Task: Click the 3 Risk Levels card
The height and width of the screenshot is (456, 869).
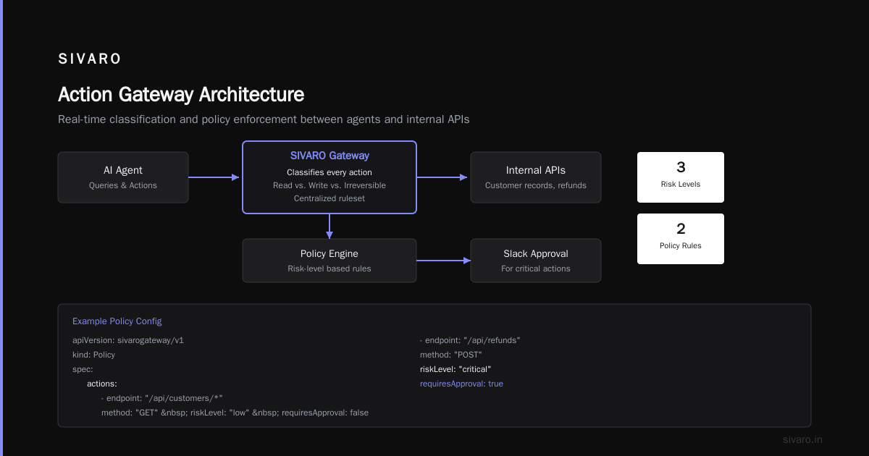Action: (681, 177)
